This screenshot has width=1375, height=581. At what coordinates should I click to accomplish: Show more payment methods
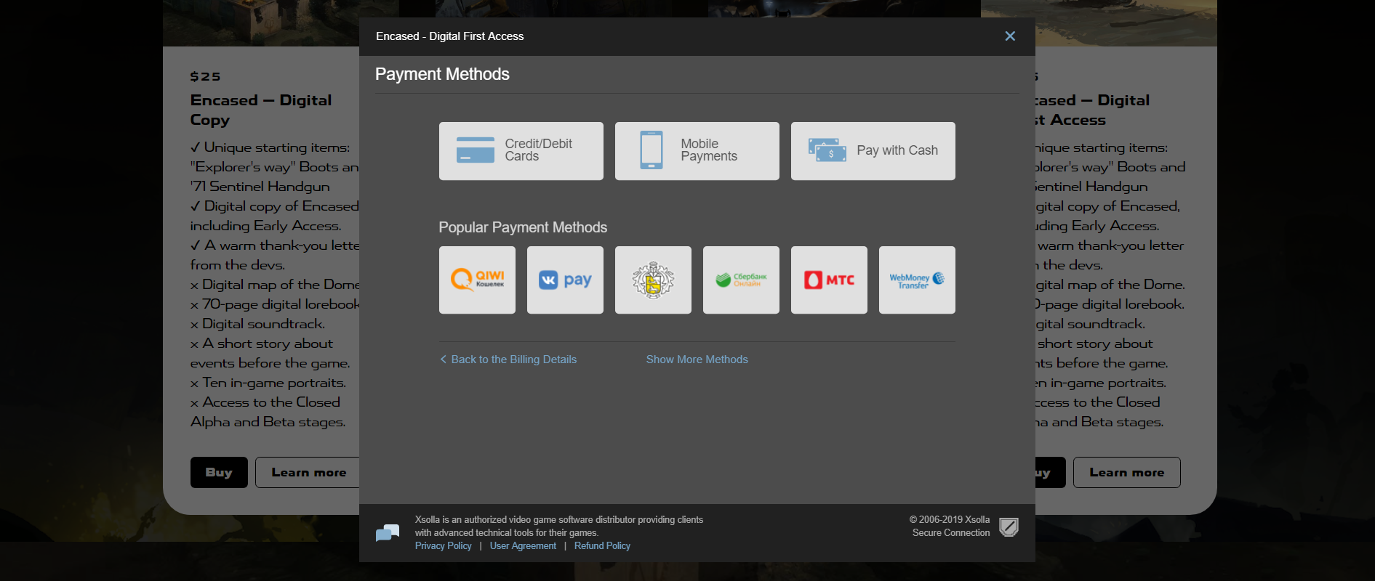point(697,359)
